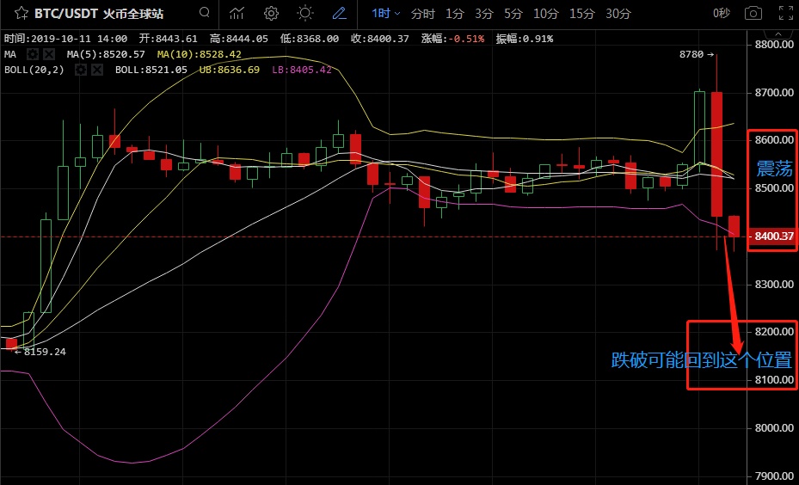Select the 5分 interval

[513, 14]
